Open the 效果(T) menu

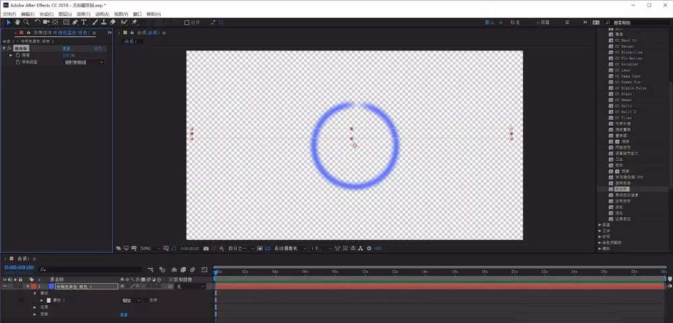click(x=83, y=14)
